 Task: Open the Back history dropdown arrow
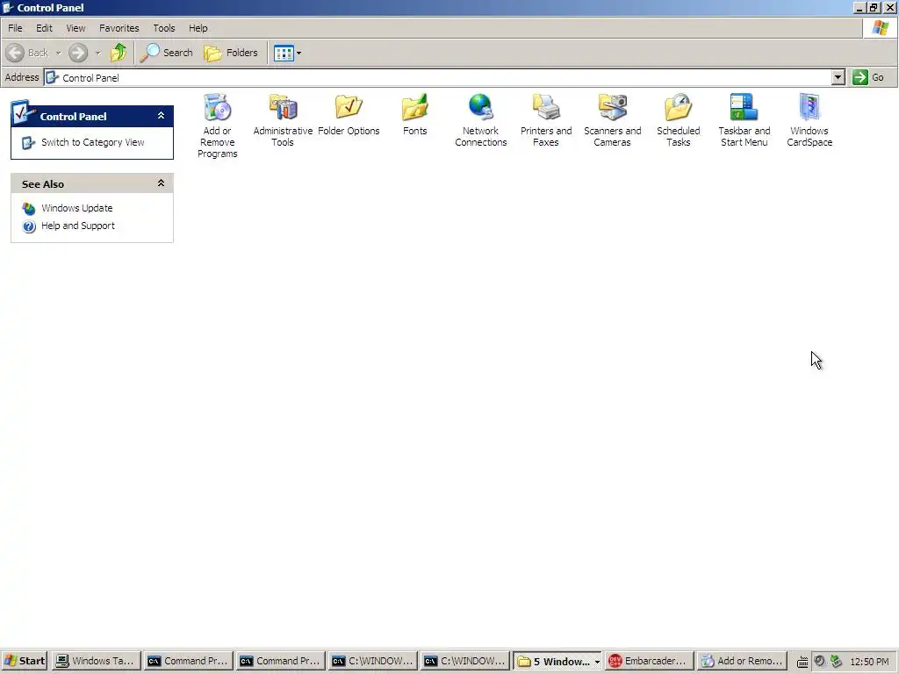(x=58, y=53)
